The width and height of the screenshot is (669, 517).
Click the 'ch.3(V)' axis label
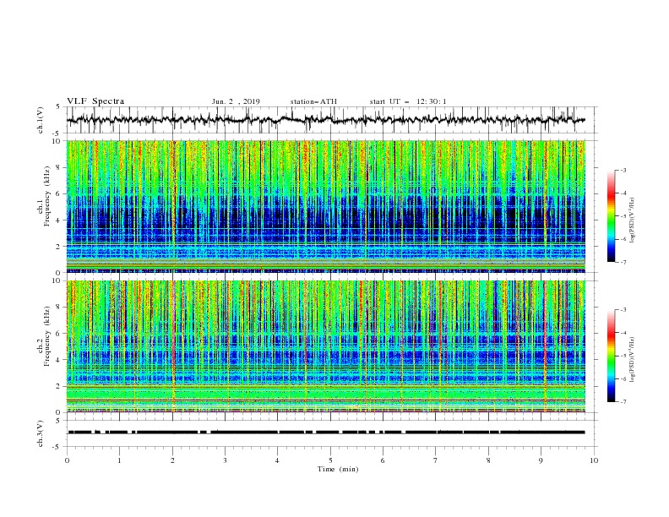click(x=41, y=433)
